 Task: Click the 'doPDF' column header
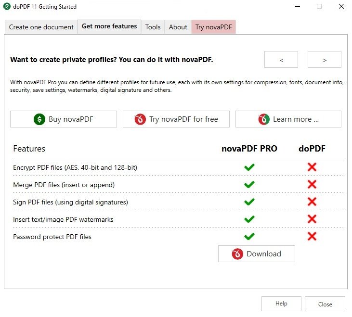[x=312, y=149]
